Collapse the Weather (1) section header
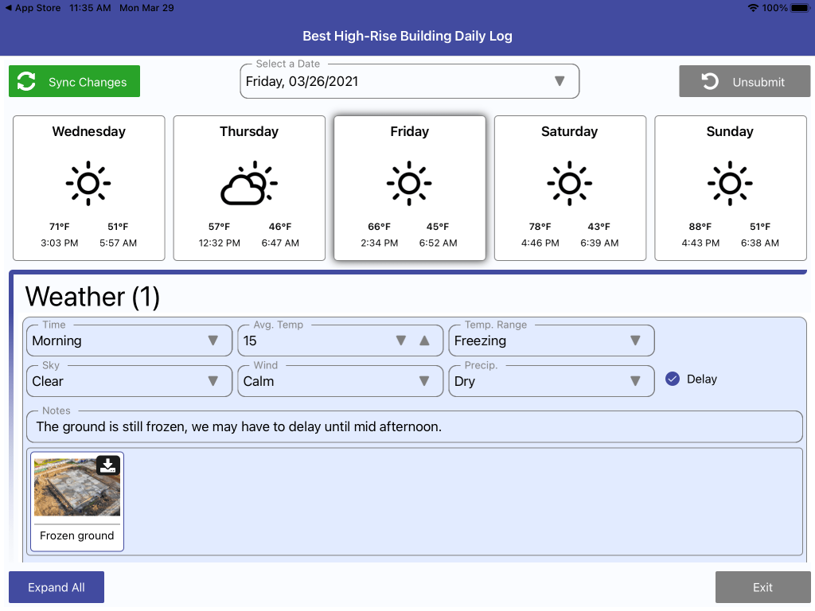Viewport: 815px width, 611px height. pos(92,297)
